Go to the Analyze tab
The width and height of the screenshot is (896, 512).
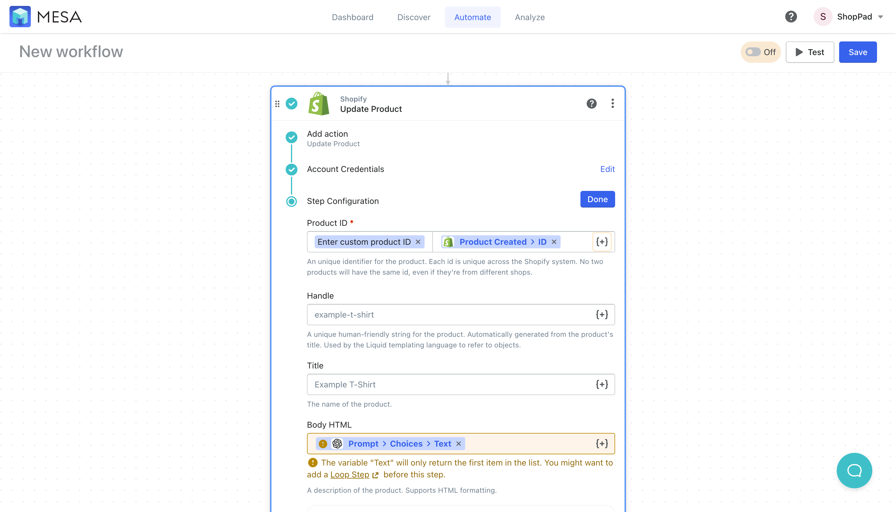(x=529, y=17)
